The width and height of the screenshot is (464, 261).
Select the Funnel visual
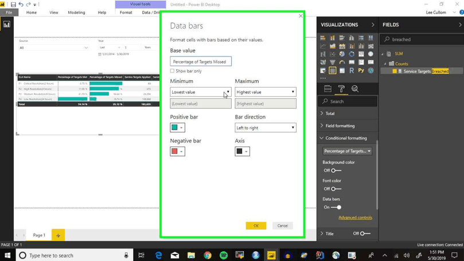[x=332, y=62]
